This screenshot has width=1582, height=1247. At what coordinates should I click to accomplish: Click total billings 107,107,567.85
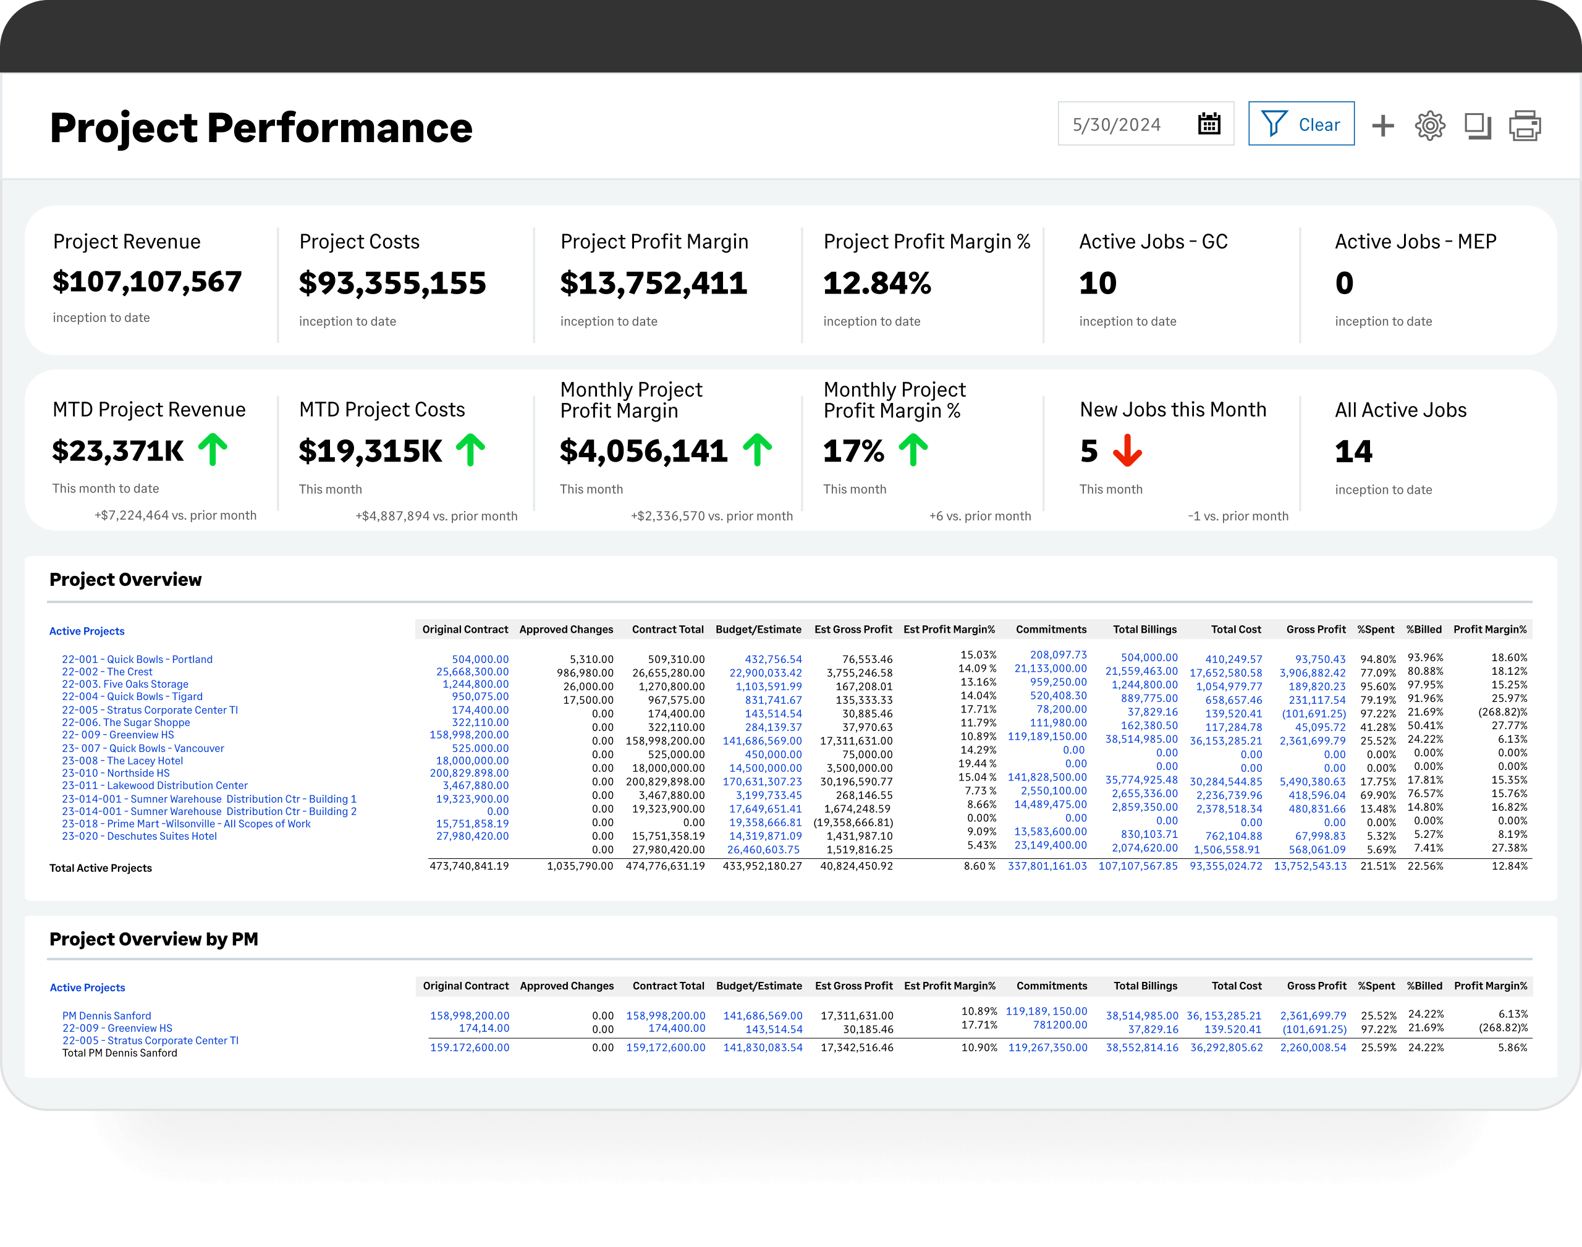pos(1138,866)
